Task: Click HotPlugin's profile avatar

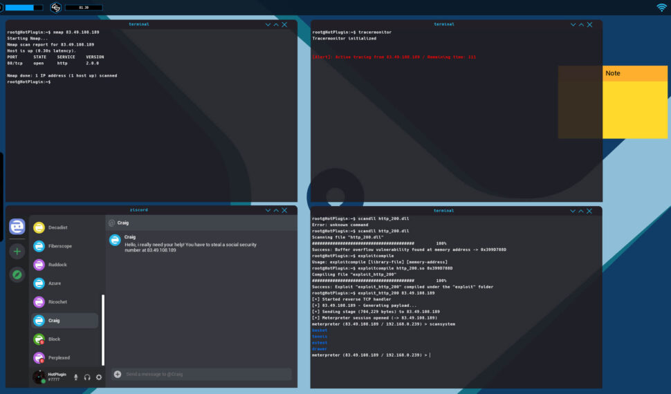Action: tap(39, 377)
